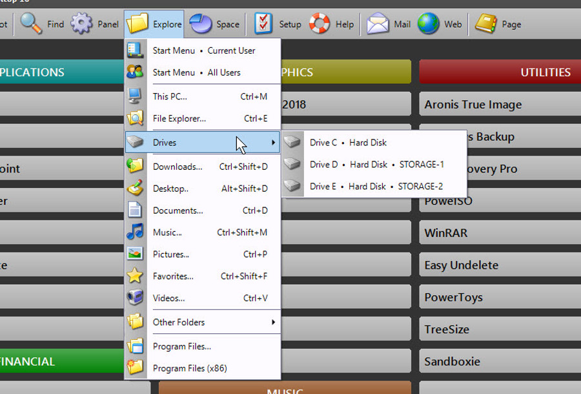Image resolution: width=581 pixels, height=394 pixels.
Task: Open Music menu entry
Action: (x=203, y=232)
